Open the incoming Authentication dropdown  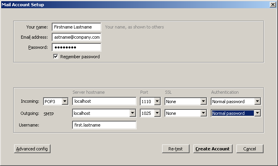pyautogui.click(x=236, y=102)
